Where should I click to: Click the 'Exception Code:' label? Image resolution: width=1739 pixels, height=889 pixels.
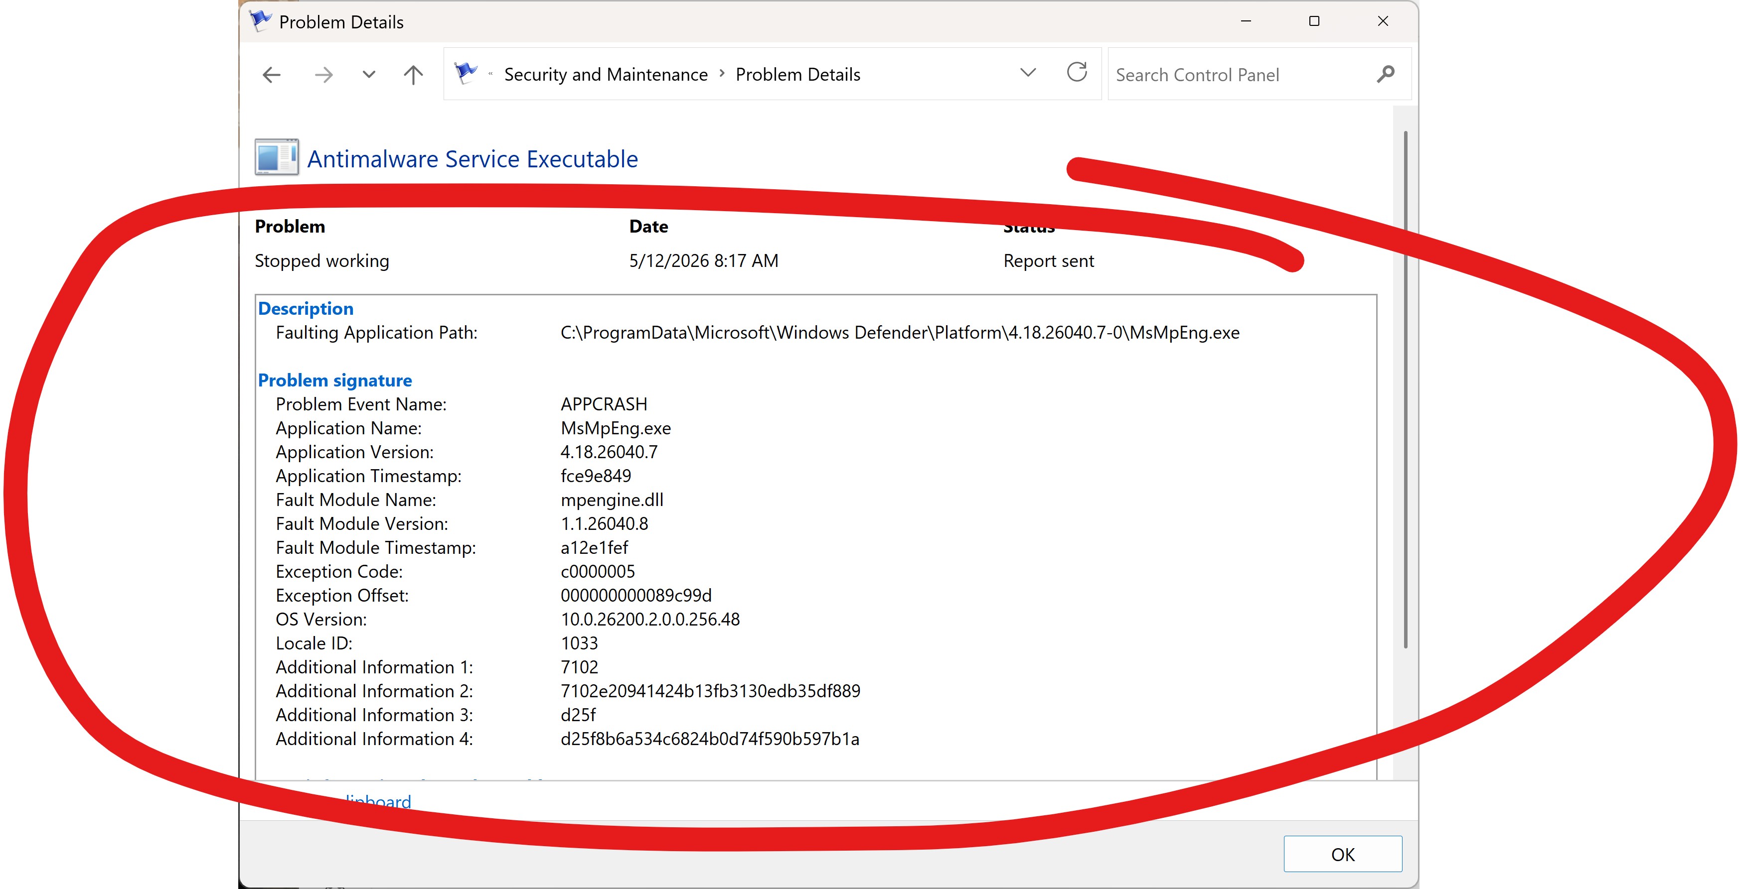[339, 571]
